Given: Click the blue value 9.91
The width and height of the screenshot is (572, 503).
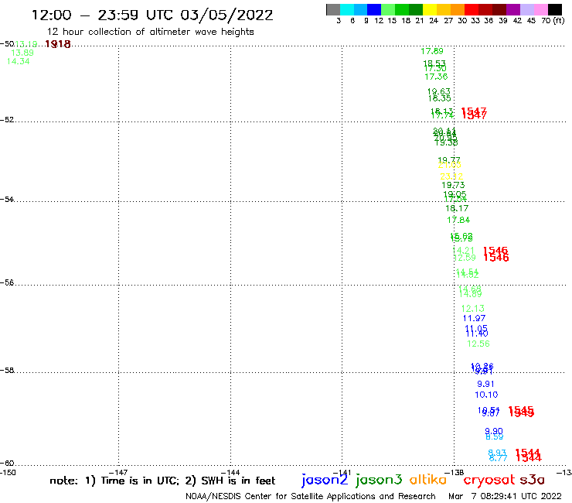Looking at the screenshot, I should tap(485, 385).
